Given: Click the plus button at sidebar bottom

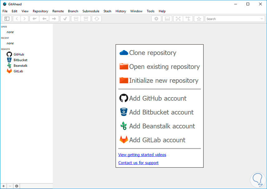Looking at the screenshot, I should point(3,186).
